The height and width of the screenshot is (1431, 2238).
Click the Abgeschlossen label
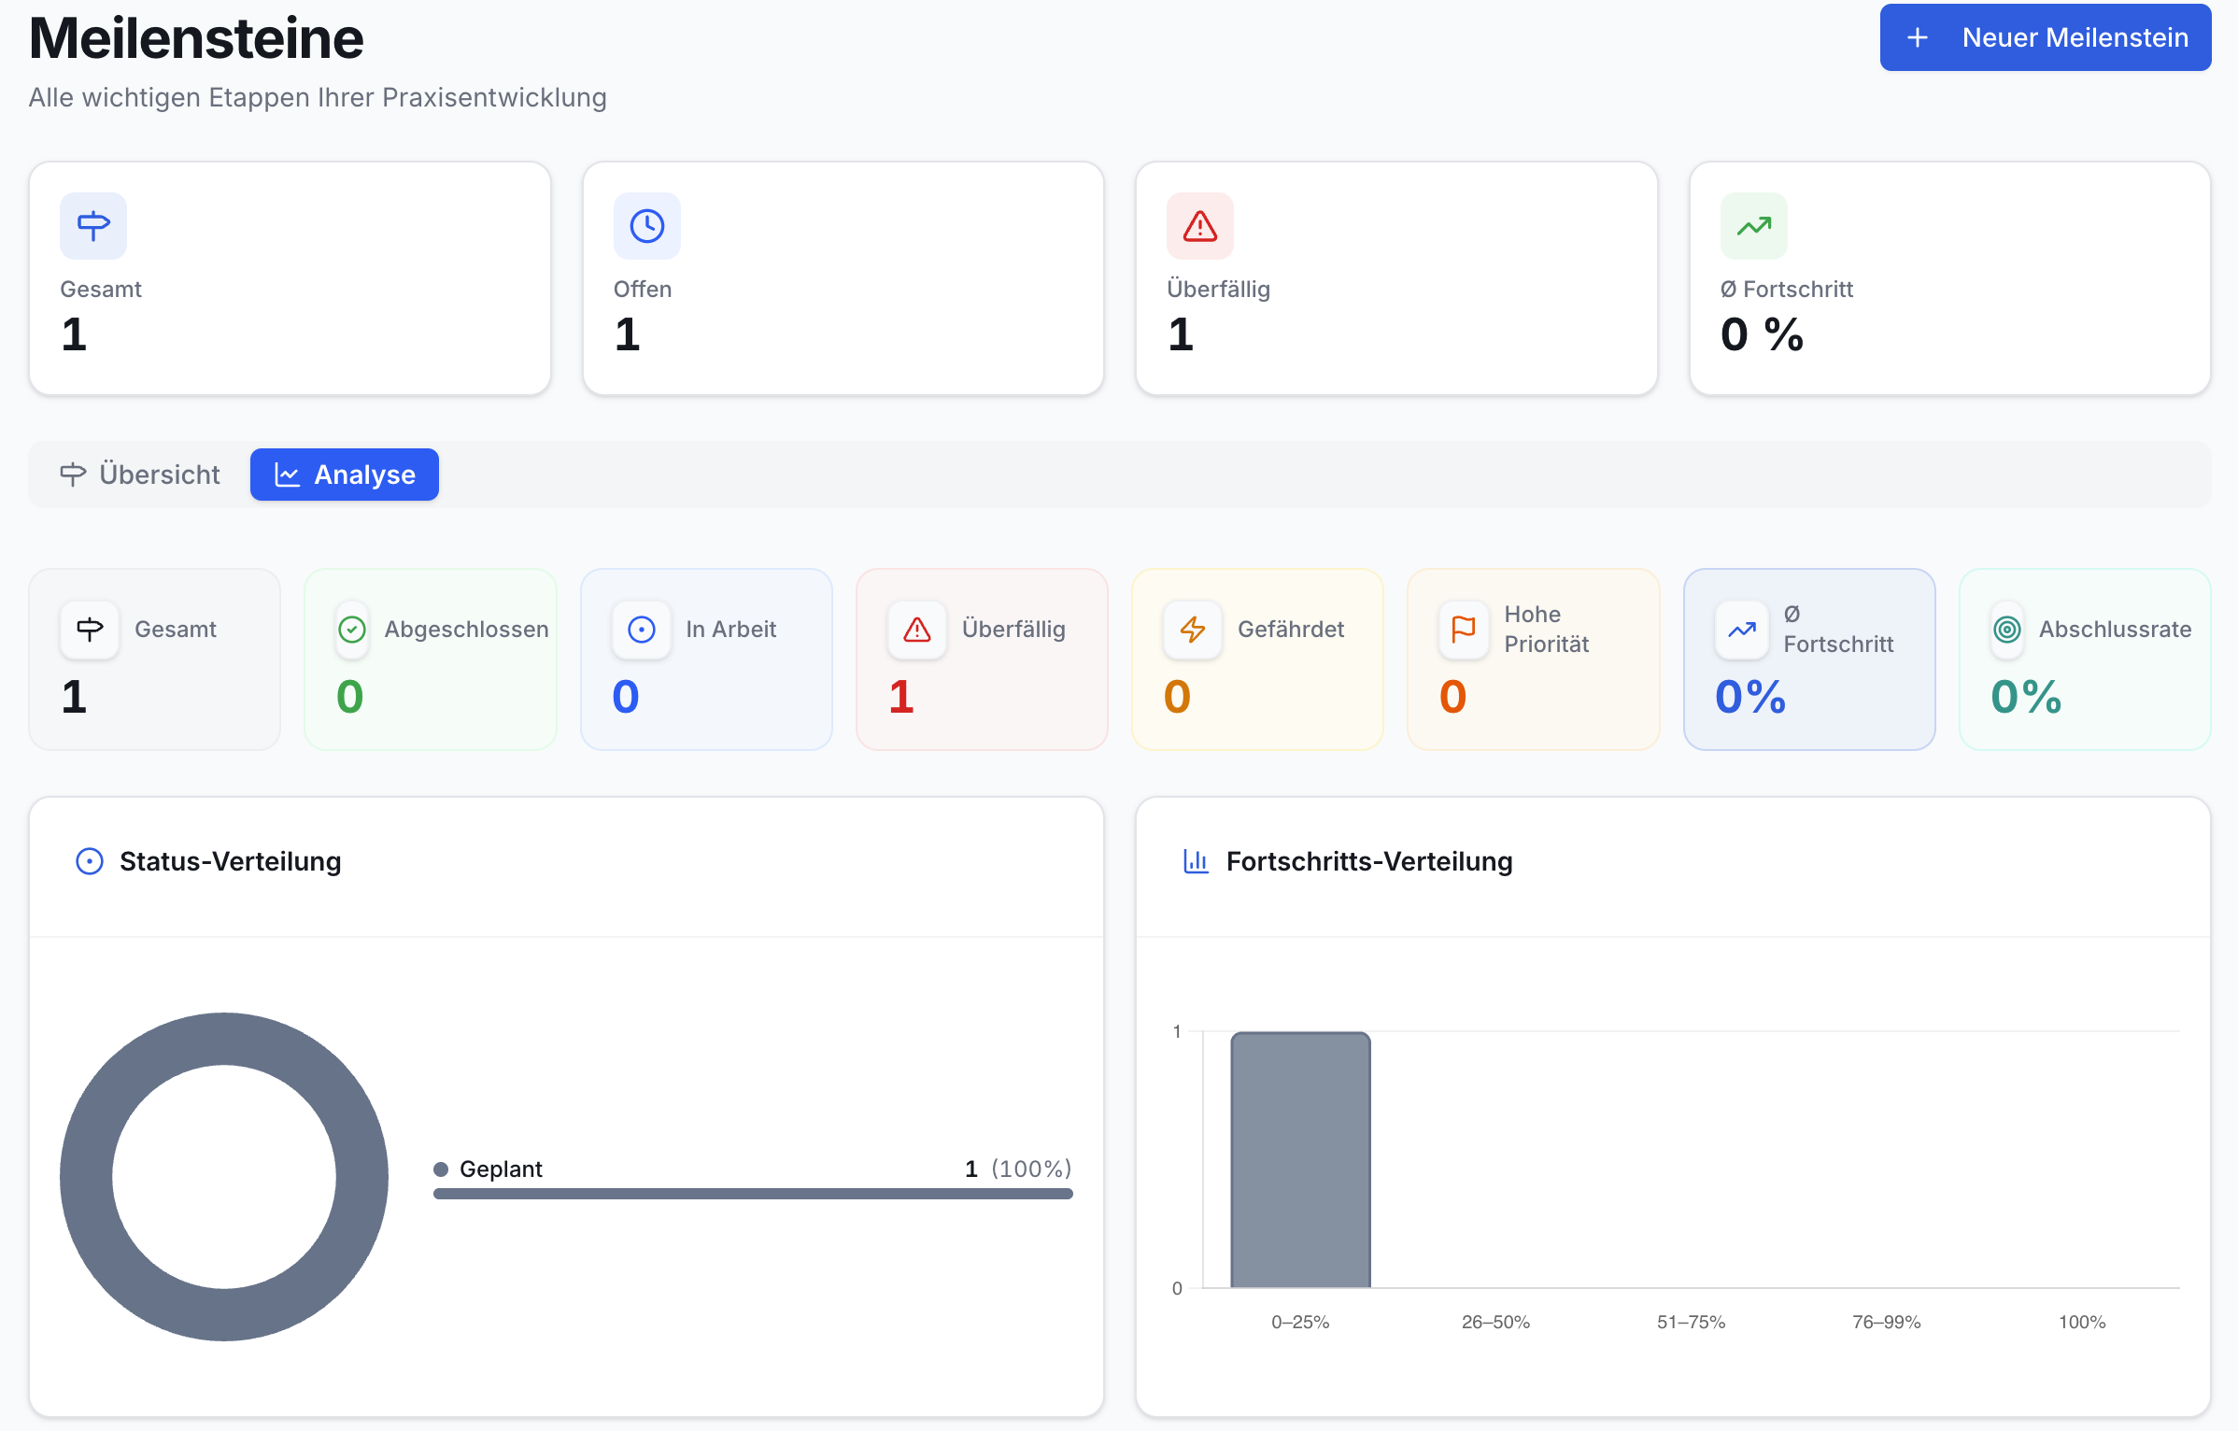[x=466, y=630]
